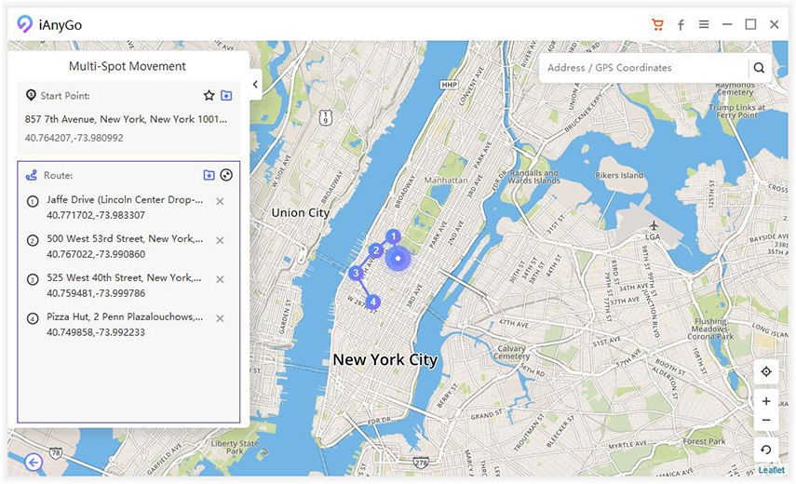Image resolution: width=796 pixels, height=484 pixels.
Task: Click the Calvary Cemetery map label
Action: click(511, 352)
